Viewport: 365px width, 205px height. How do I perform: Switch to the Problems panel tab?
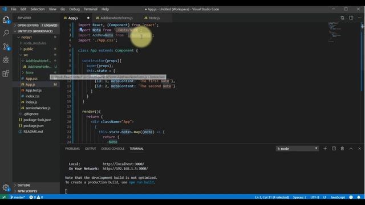coord(72,149)
